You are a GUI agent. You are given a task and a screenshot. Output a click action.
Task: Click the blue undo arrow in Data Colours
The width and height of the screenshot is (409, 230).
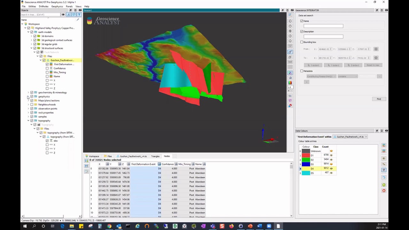(x=384, y=178)
